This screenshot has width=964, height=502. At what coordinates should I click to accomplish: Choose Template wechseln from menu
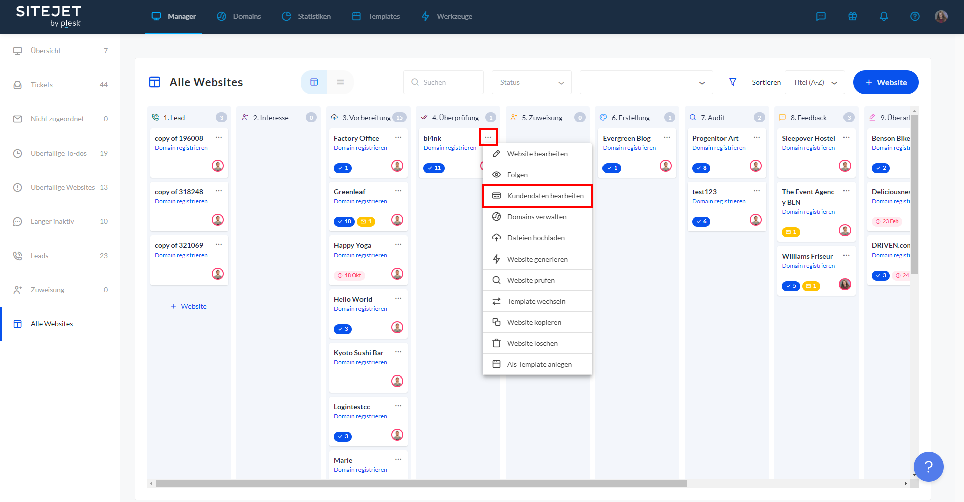click(537, 301)
